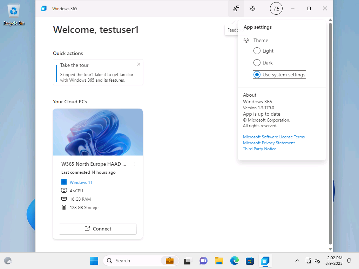Connect to the W365 North Europe Cloud PC
The image size is (359, 269).
point(98,229)
